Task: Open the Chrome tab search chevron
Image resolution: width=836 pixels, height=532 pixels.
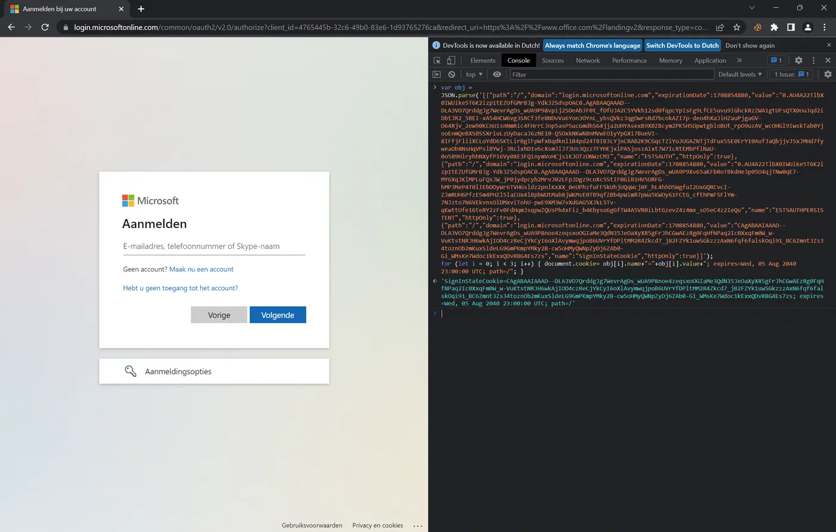Action: click(x=752, y=8)
